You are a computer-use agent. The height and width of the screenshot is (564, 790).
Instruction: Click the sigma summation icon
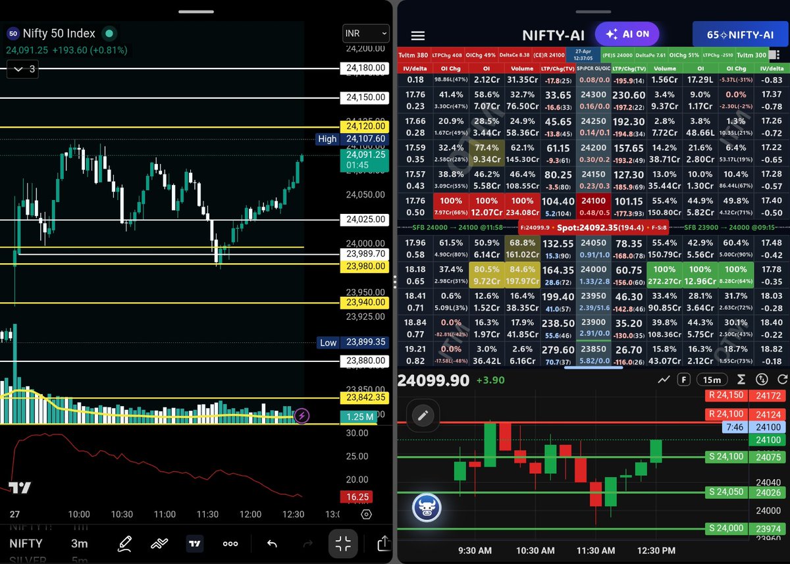(x=741, y=380)
